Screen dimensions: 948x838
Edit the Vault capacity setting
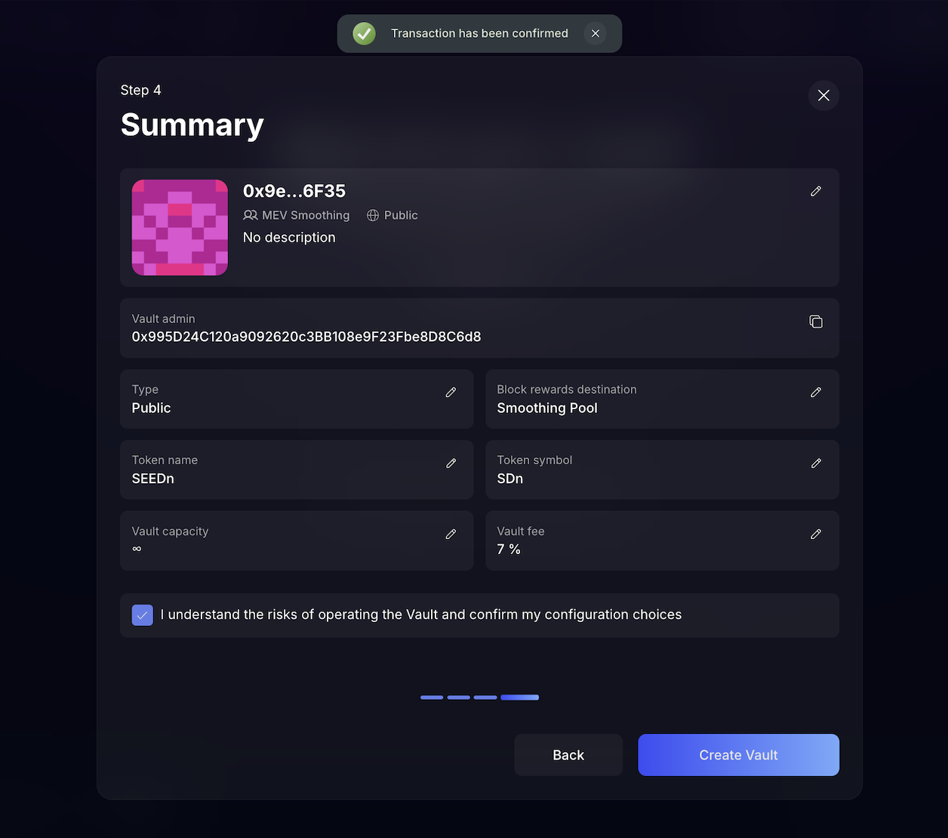tap(451, 535)
